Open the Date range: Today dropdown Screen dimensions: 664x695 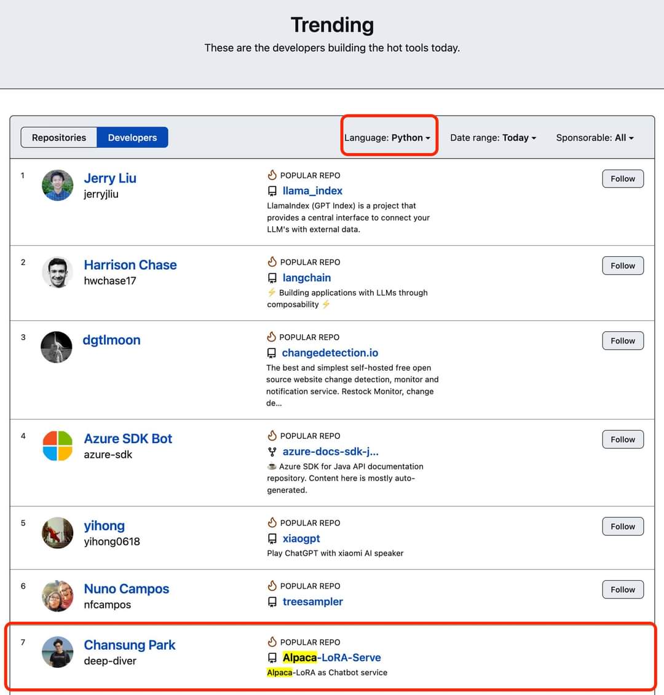(x=493, y=138)
